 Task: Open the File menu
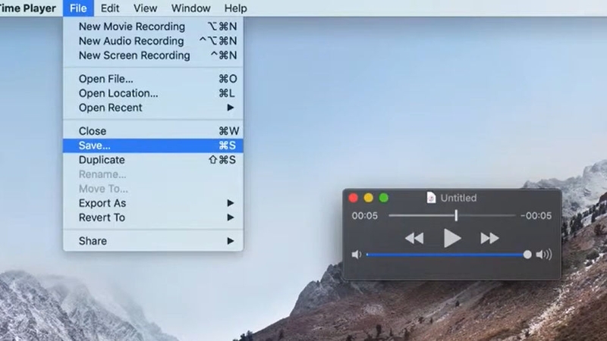click(78, 8)
